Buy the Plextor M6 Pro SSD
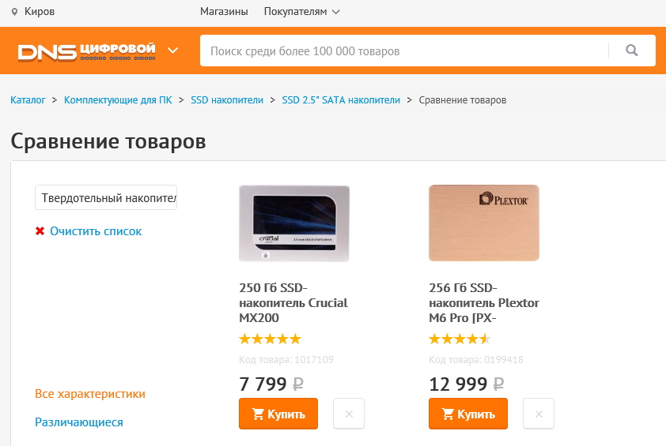 [x=467, y=414]
